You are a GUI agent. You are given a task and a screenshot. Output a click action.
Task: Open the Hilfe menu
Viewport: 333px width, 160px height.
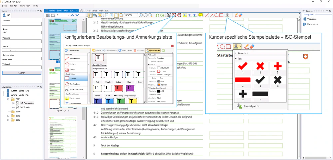pos(36,6)
